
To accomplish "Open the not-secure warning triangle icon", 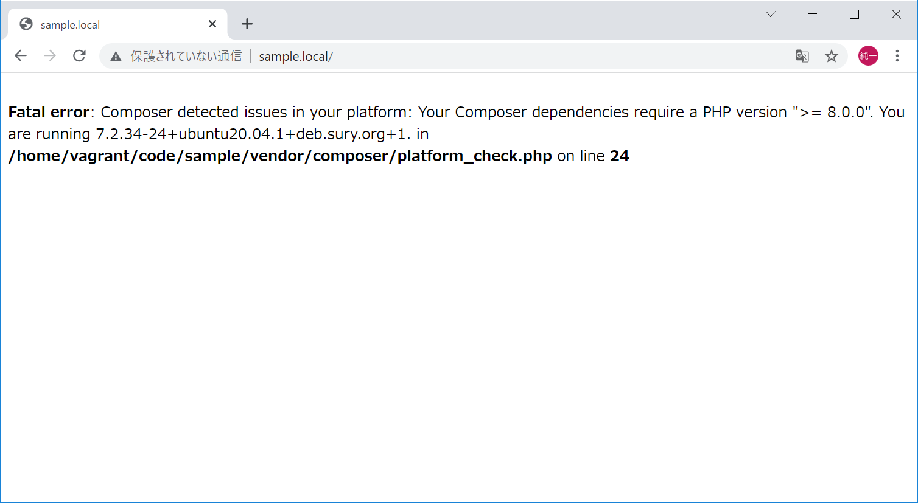I will (116, 57).
